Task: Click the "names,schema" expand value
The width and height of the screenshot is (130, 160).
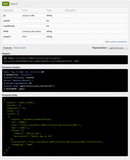Action: click(x=26, y=103)
